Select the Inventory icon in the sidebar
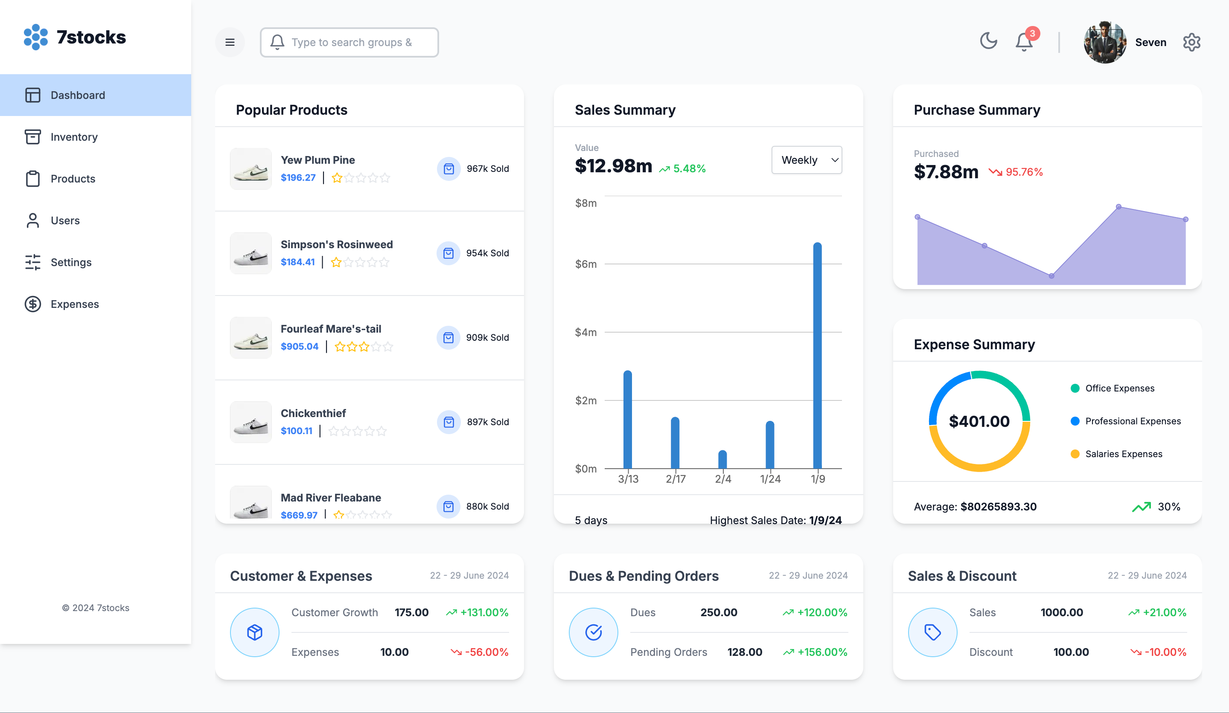The image size is (1229, 713). [33, 137]
